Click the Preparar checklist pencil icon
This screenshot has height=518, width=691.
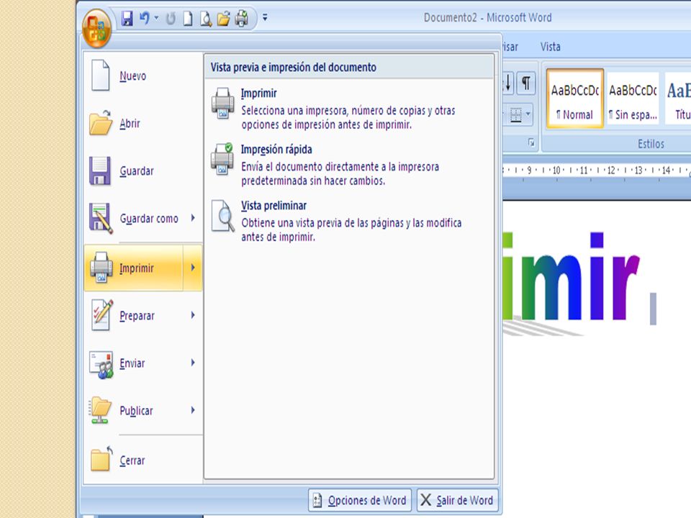click(x=102, y=314)
